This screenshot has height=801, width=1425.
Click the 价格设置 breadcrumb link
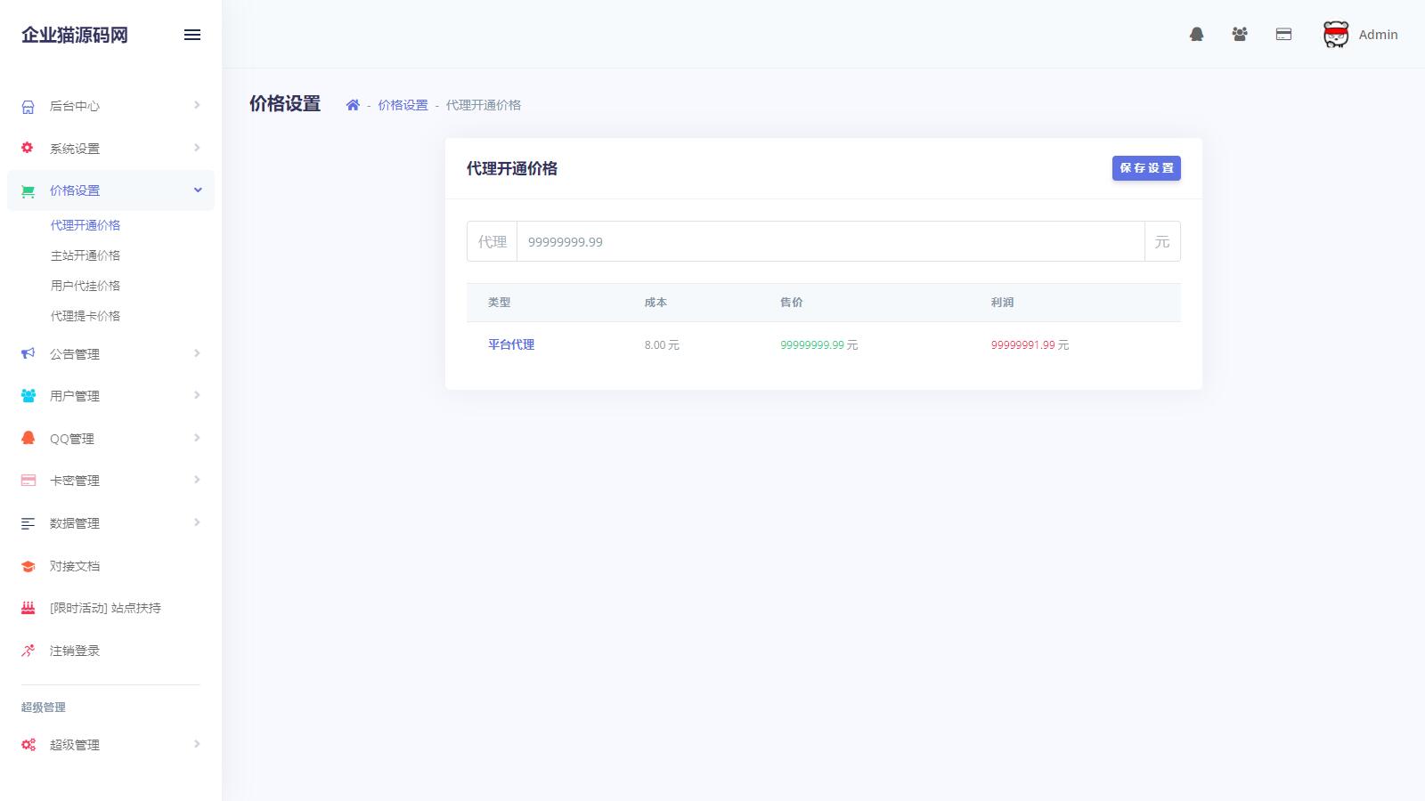click(403, 105)
